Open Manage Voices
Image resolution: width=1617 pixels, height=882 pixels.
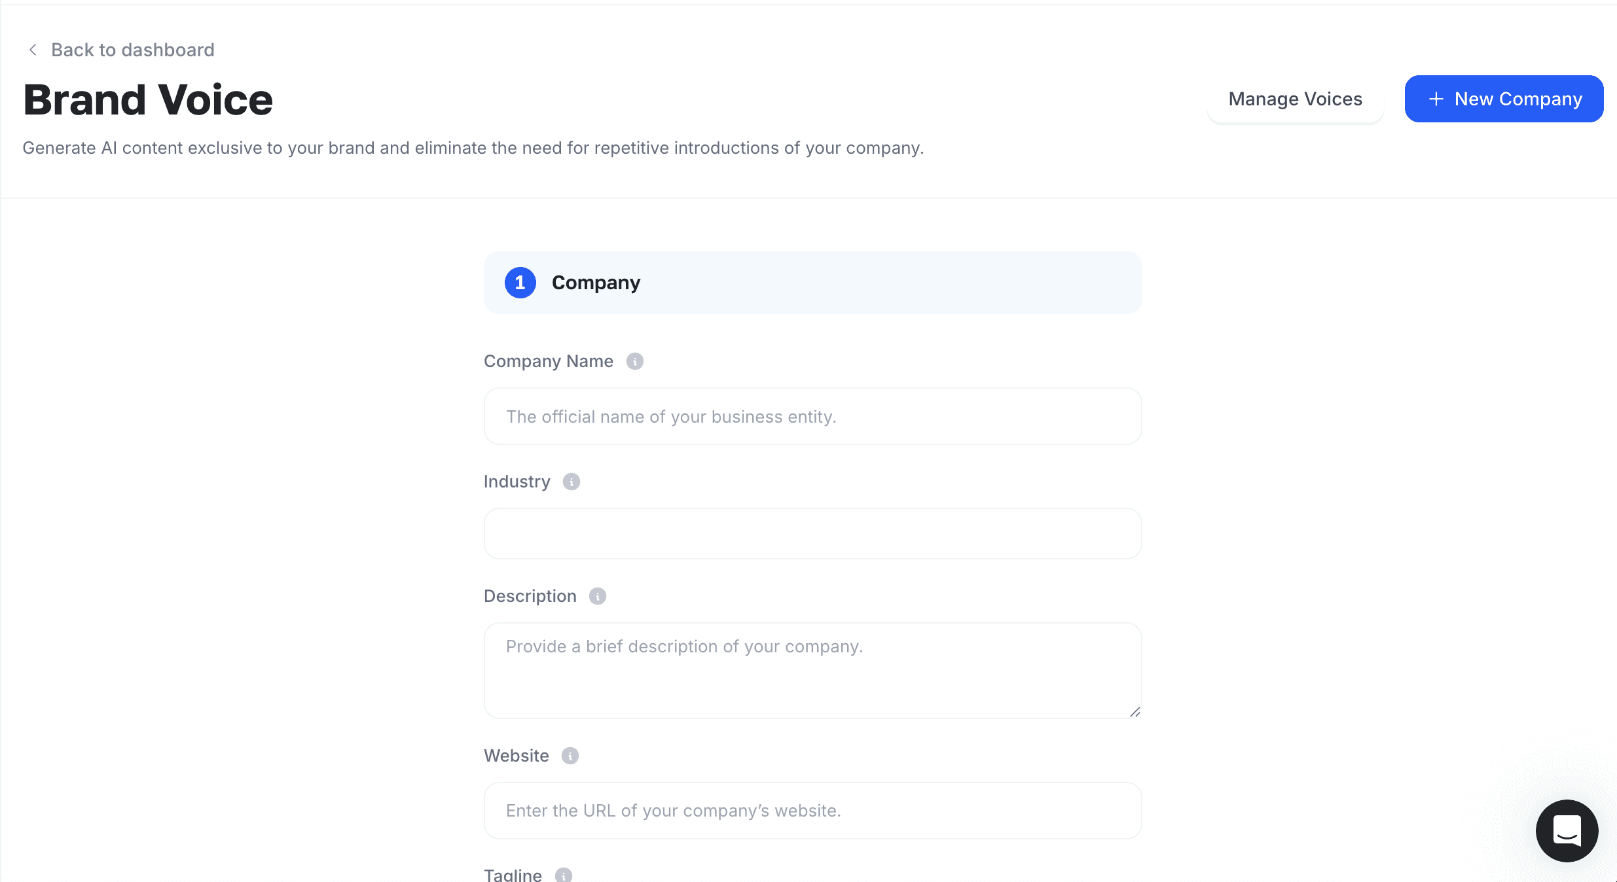point(1295,99)
